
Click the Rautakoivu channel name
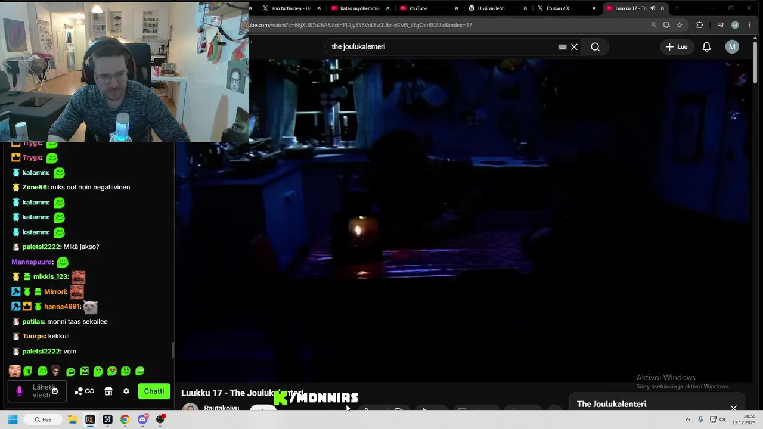click(x=221, y=408)
